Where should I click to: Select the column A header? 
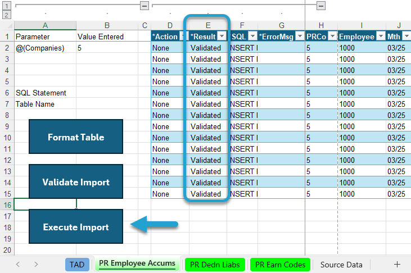tap(45, 25)
